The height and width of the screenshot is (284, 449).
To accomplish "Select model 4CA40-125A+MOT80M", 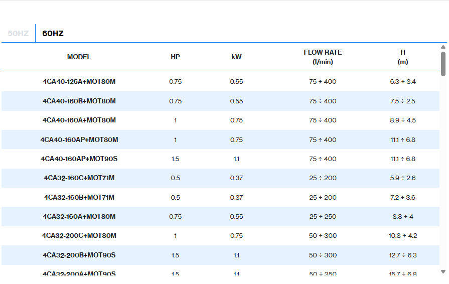I will click(x=79, y=82).
